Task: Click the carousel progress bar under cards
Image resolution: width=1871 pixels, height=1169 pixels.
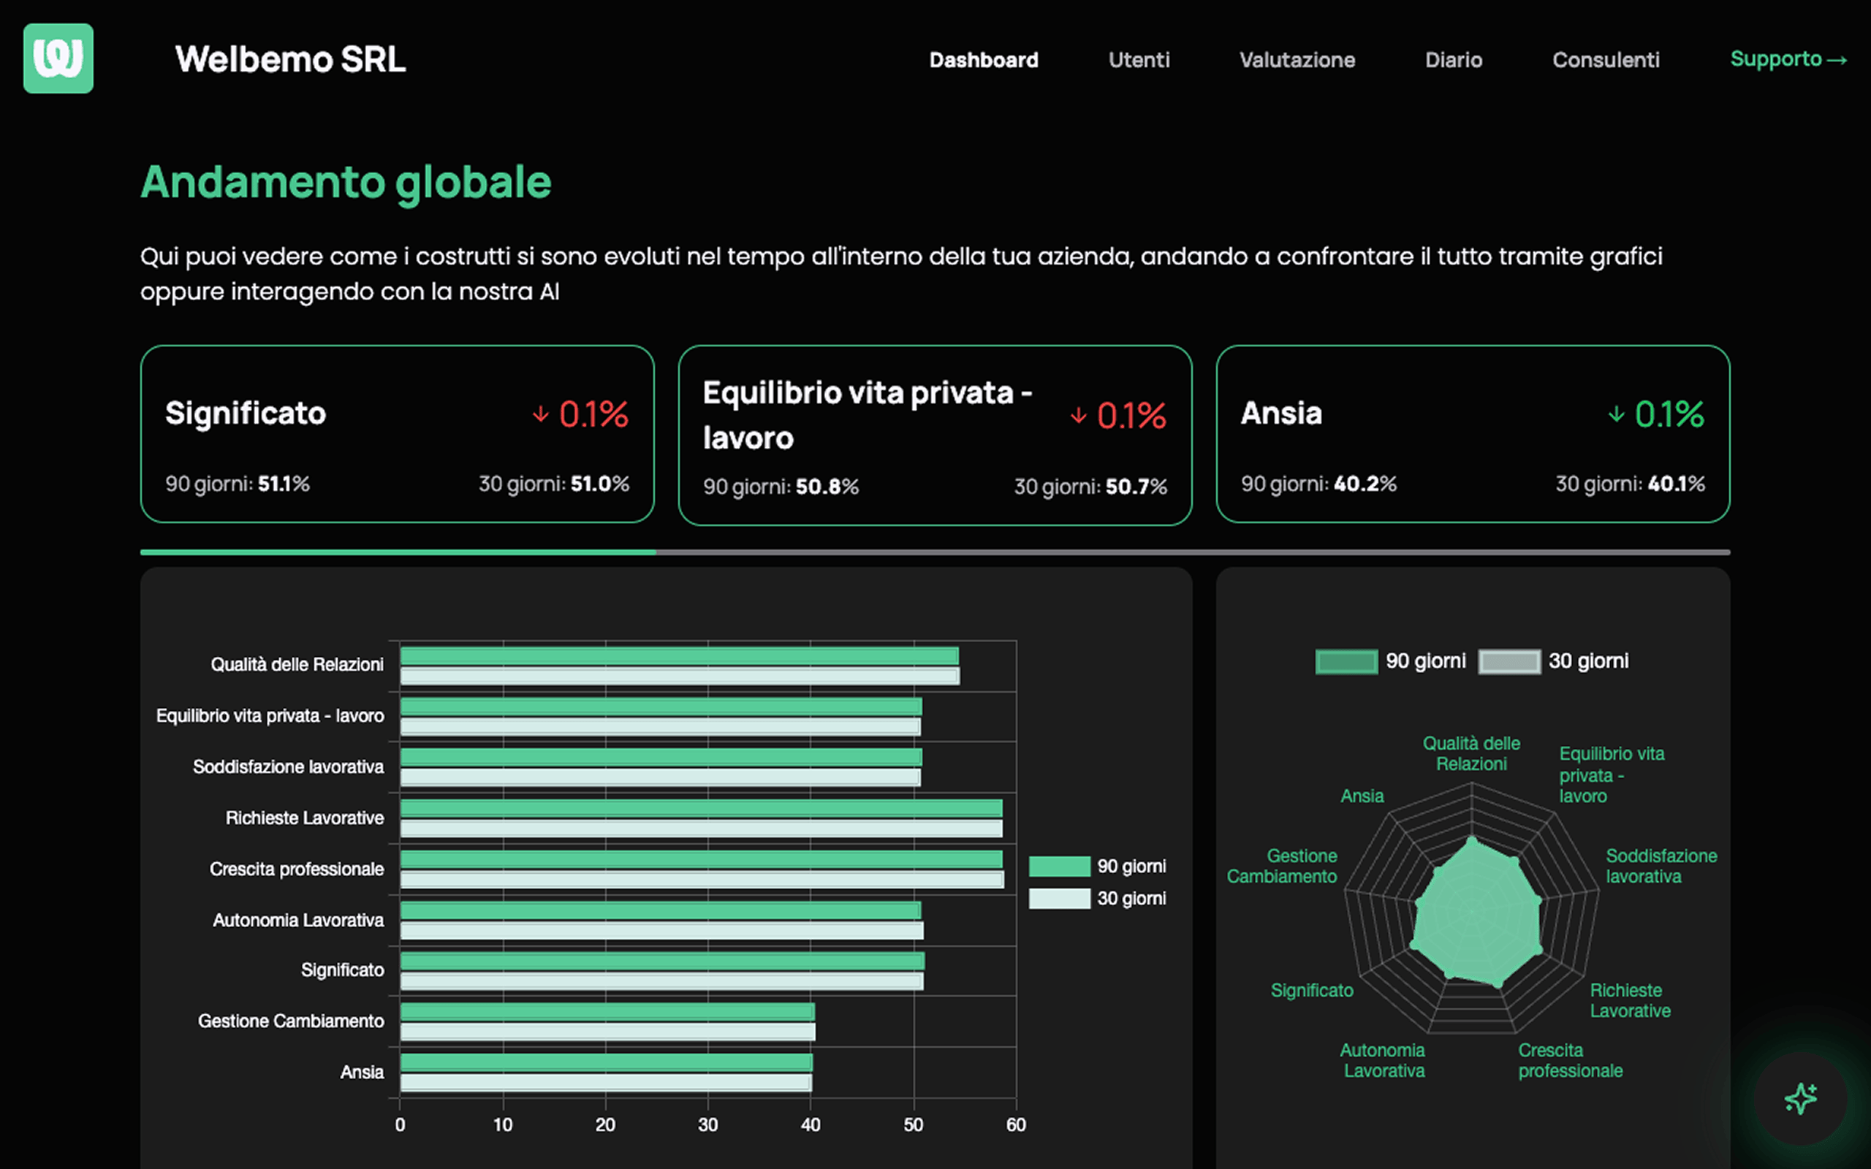Action: pyautogui.click(x=935, y=552)
